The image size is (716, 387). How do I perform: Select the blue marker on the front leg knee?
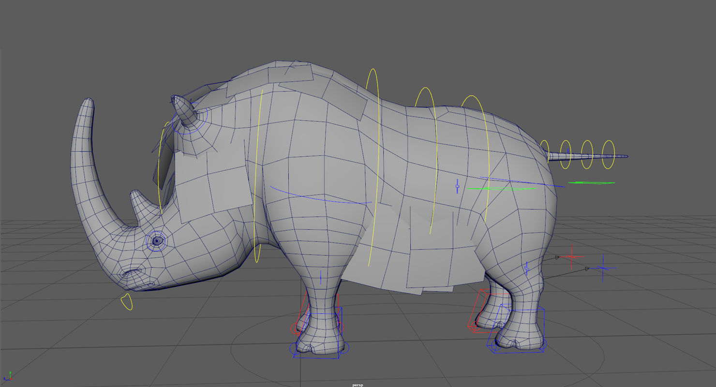coord(321,277)
